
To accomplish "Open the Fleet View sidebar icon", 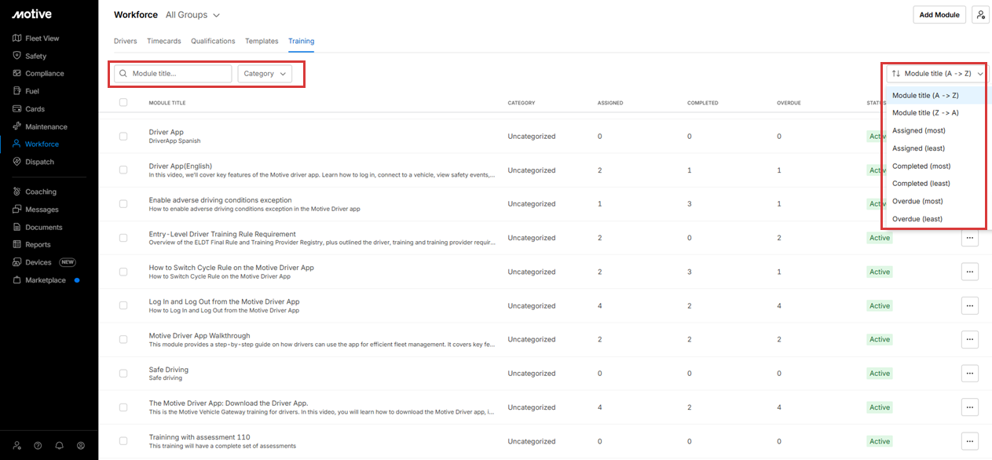I will 17,38.
